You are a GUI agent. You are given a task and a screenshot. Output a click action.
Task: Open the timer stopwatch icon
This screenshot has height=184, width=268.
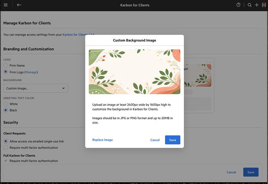point(238,5)
